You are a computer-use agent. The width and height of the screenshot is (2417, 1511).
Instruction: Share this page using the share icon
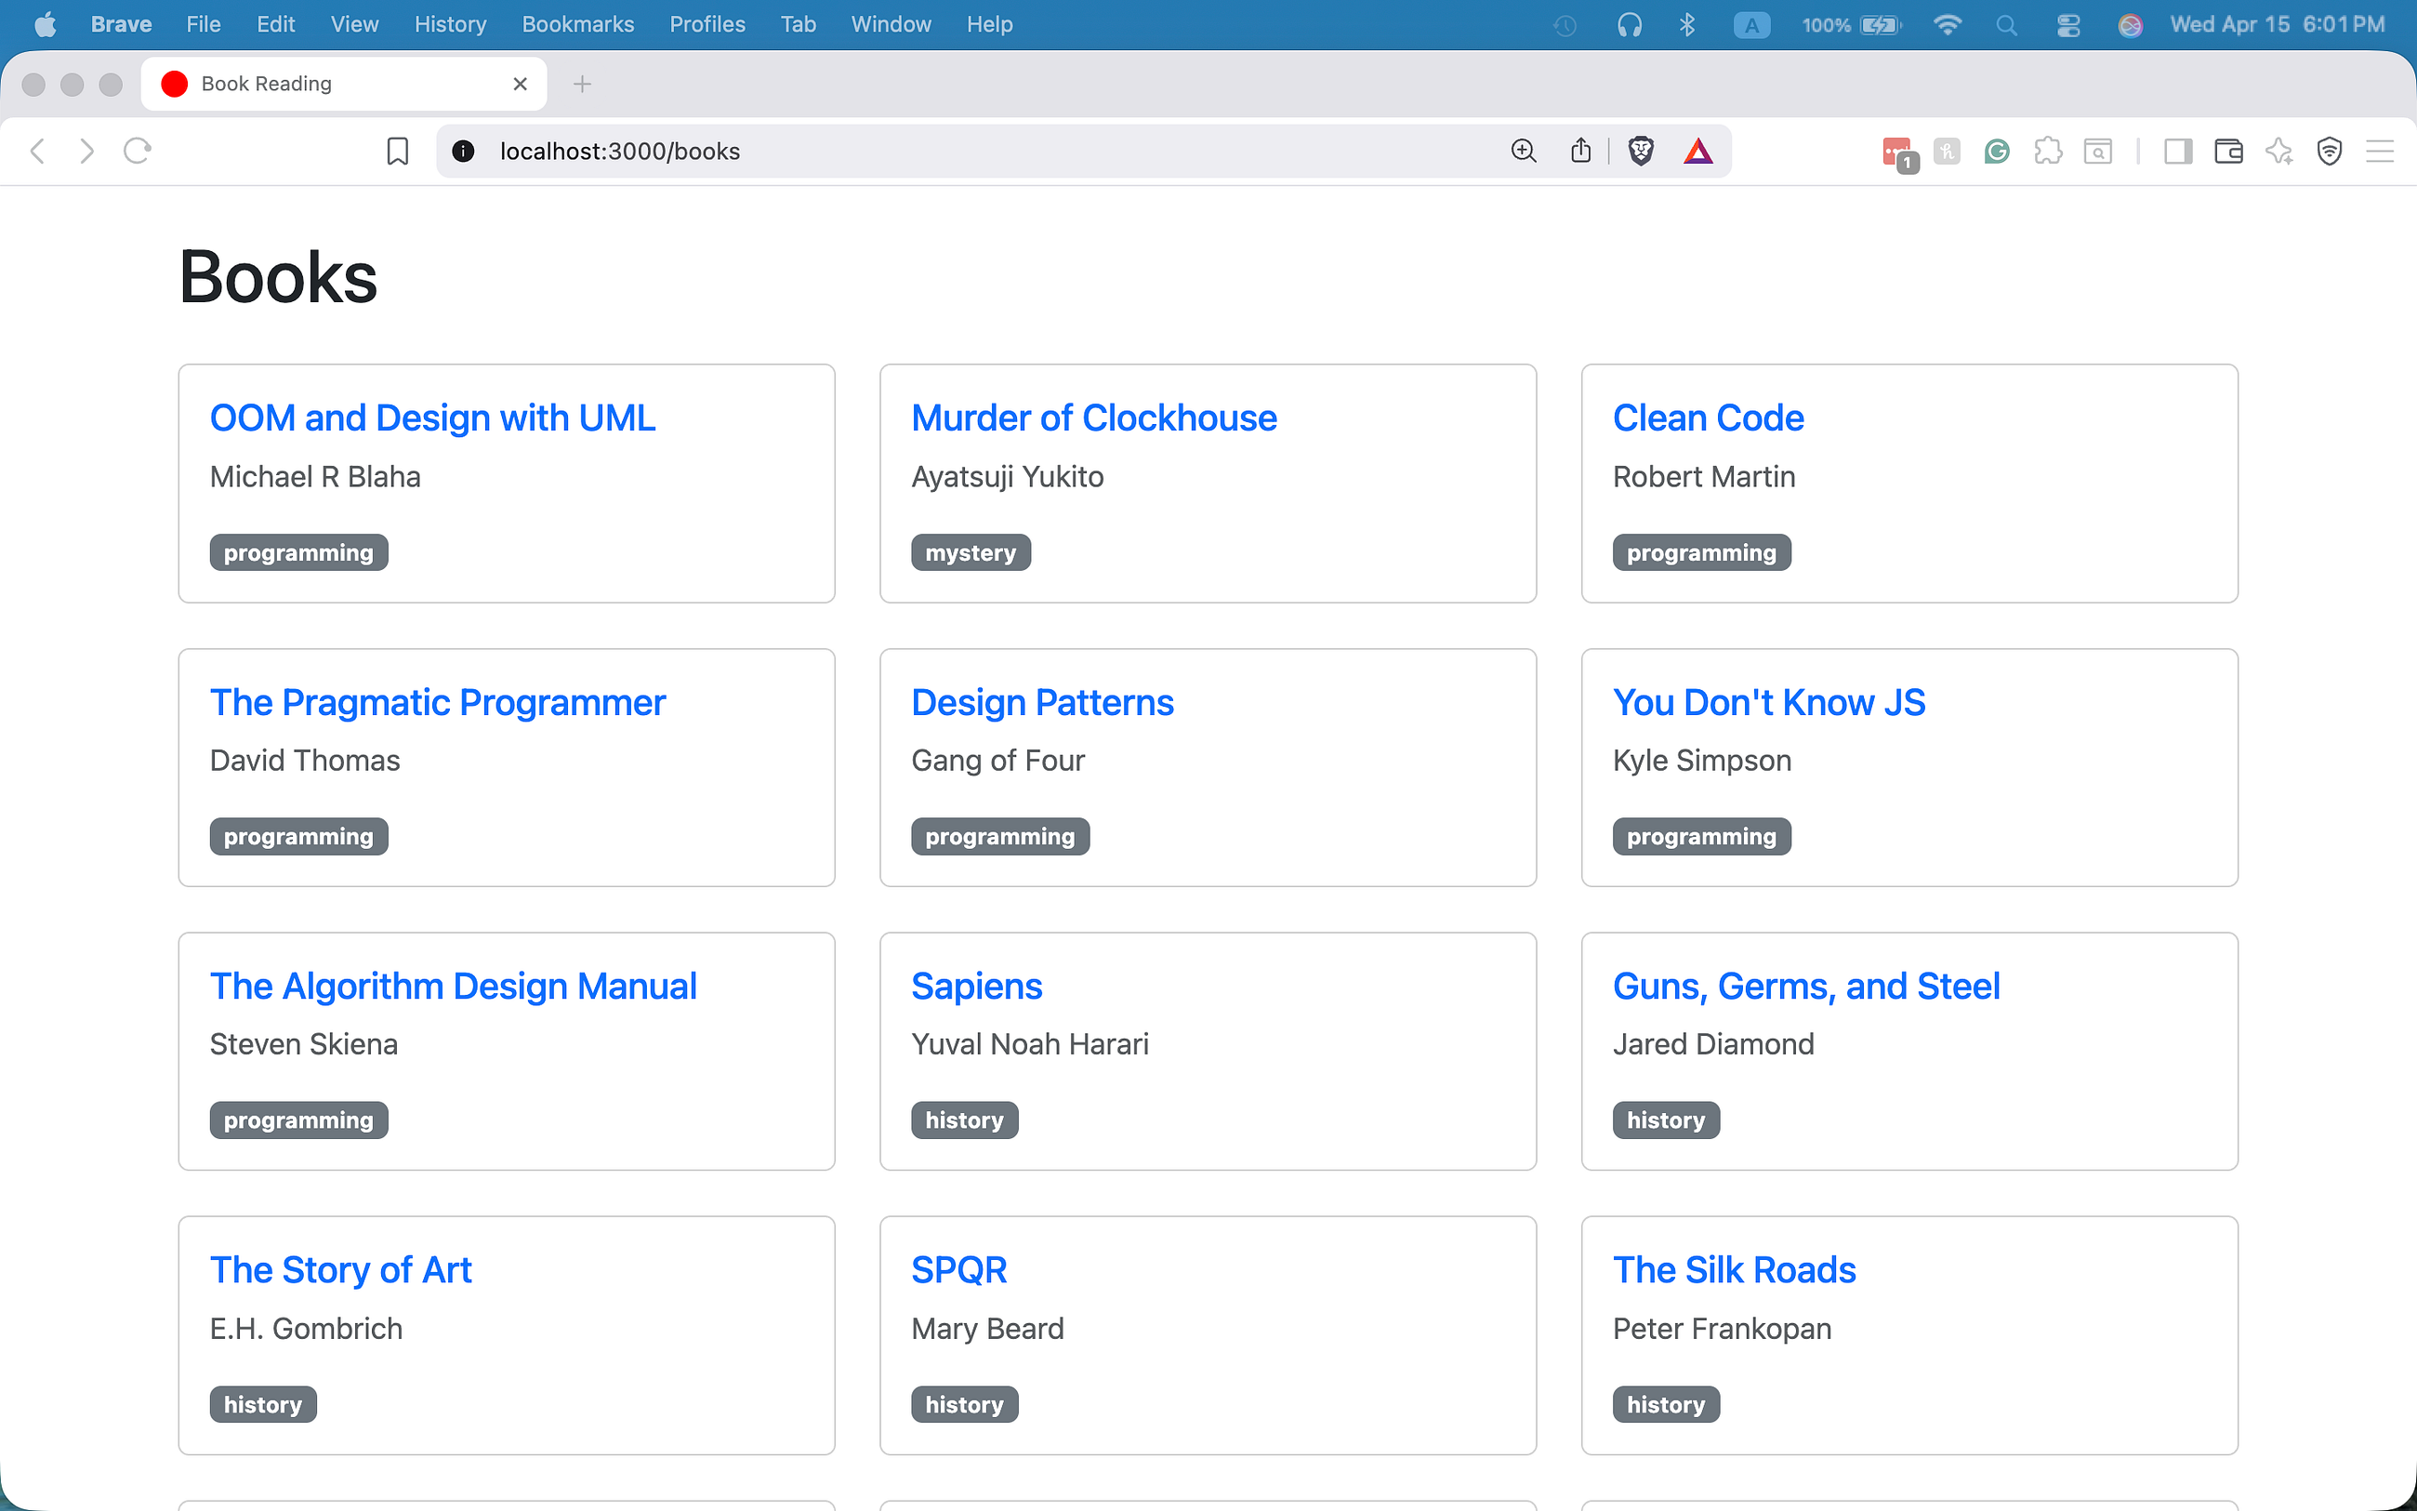coord(1580,151)
